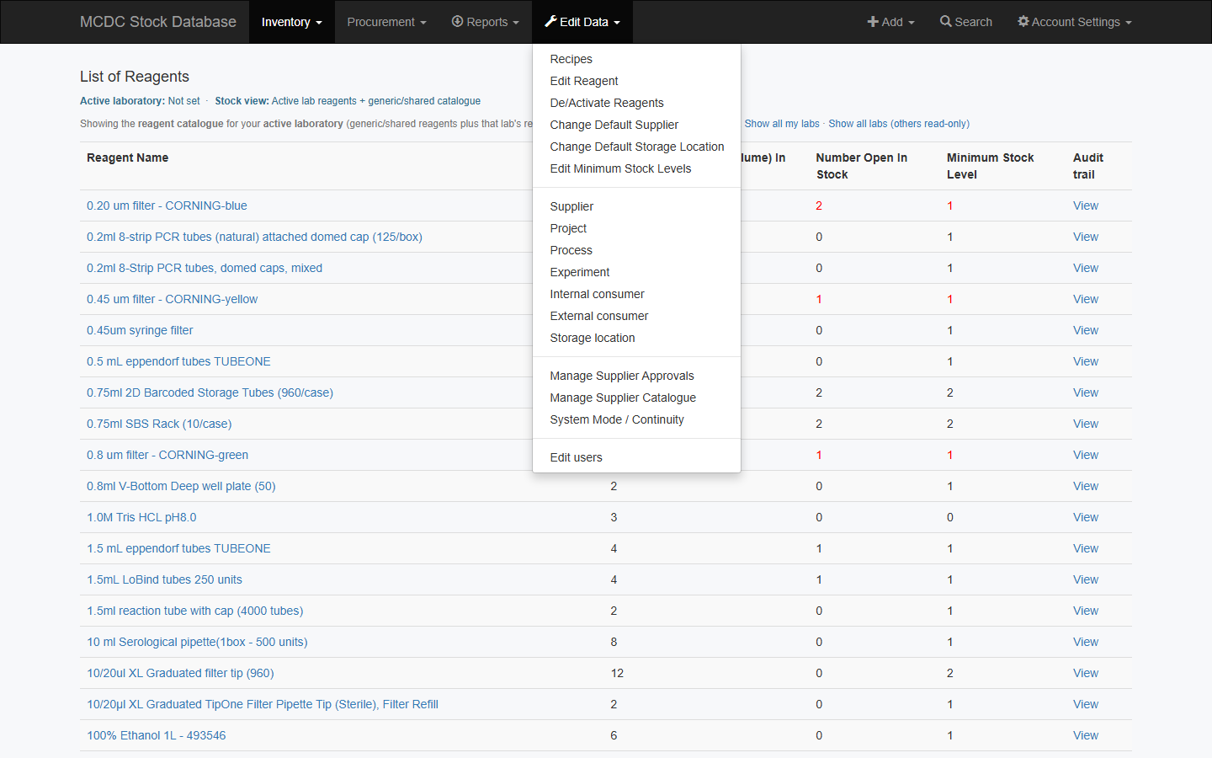
Task: Choose Storage location entry
Action: (636, 338)
